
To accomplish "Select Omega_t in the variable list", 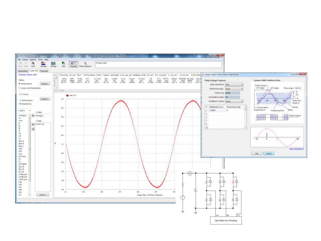I will 22,115.
